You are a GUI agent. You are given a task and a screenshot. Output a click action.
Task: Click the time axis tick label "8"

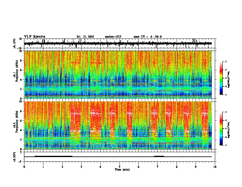tap(177, 167)
